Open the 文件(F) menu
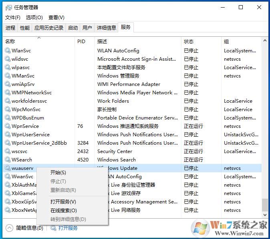The image size is (270, 239). pos(12,18)
